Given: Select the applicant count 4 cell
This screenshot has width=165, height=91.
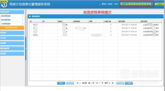Looking at the screenshot, I should [x=111, y=25].
